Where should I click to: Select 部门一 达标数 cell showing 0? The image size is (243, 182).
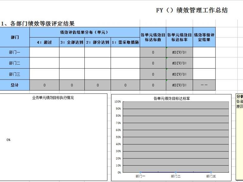(x=153, y=52)
